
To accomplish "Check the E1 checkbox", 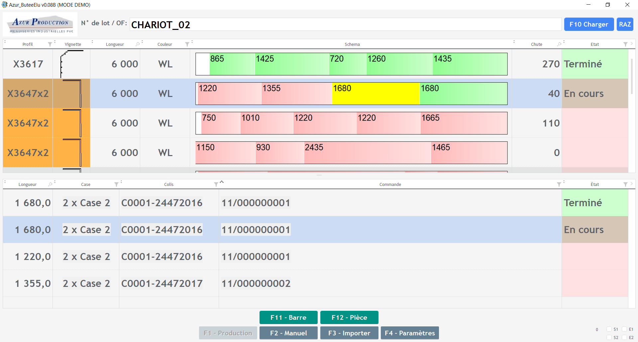I will (624, 329).
